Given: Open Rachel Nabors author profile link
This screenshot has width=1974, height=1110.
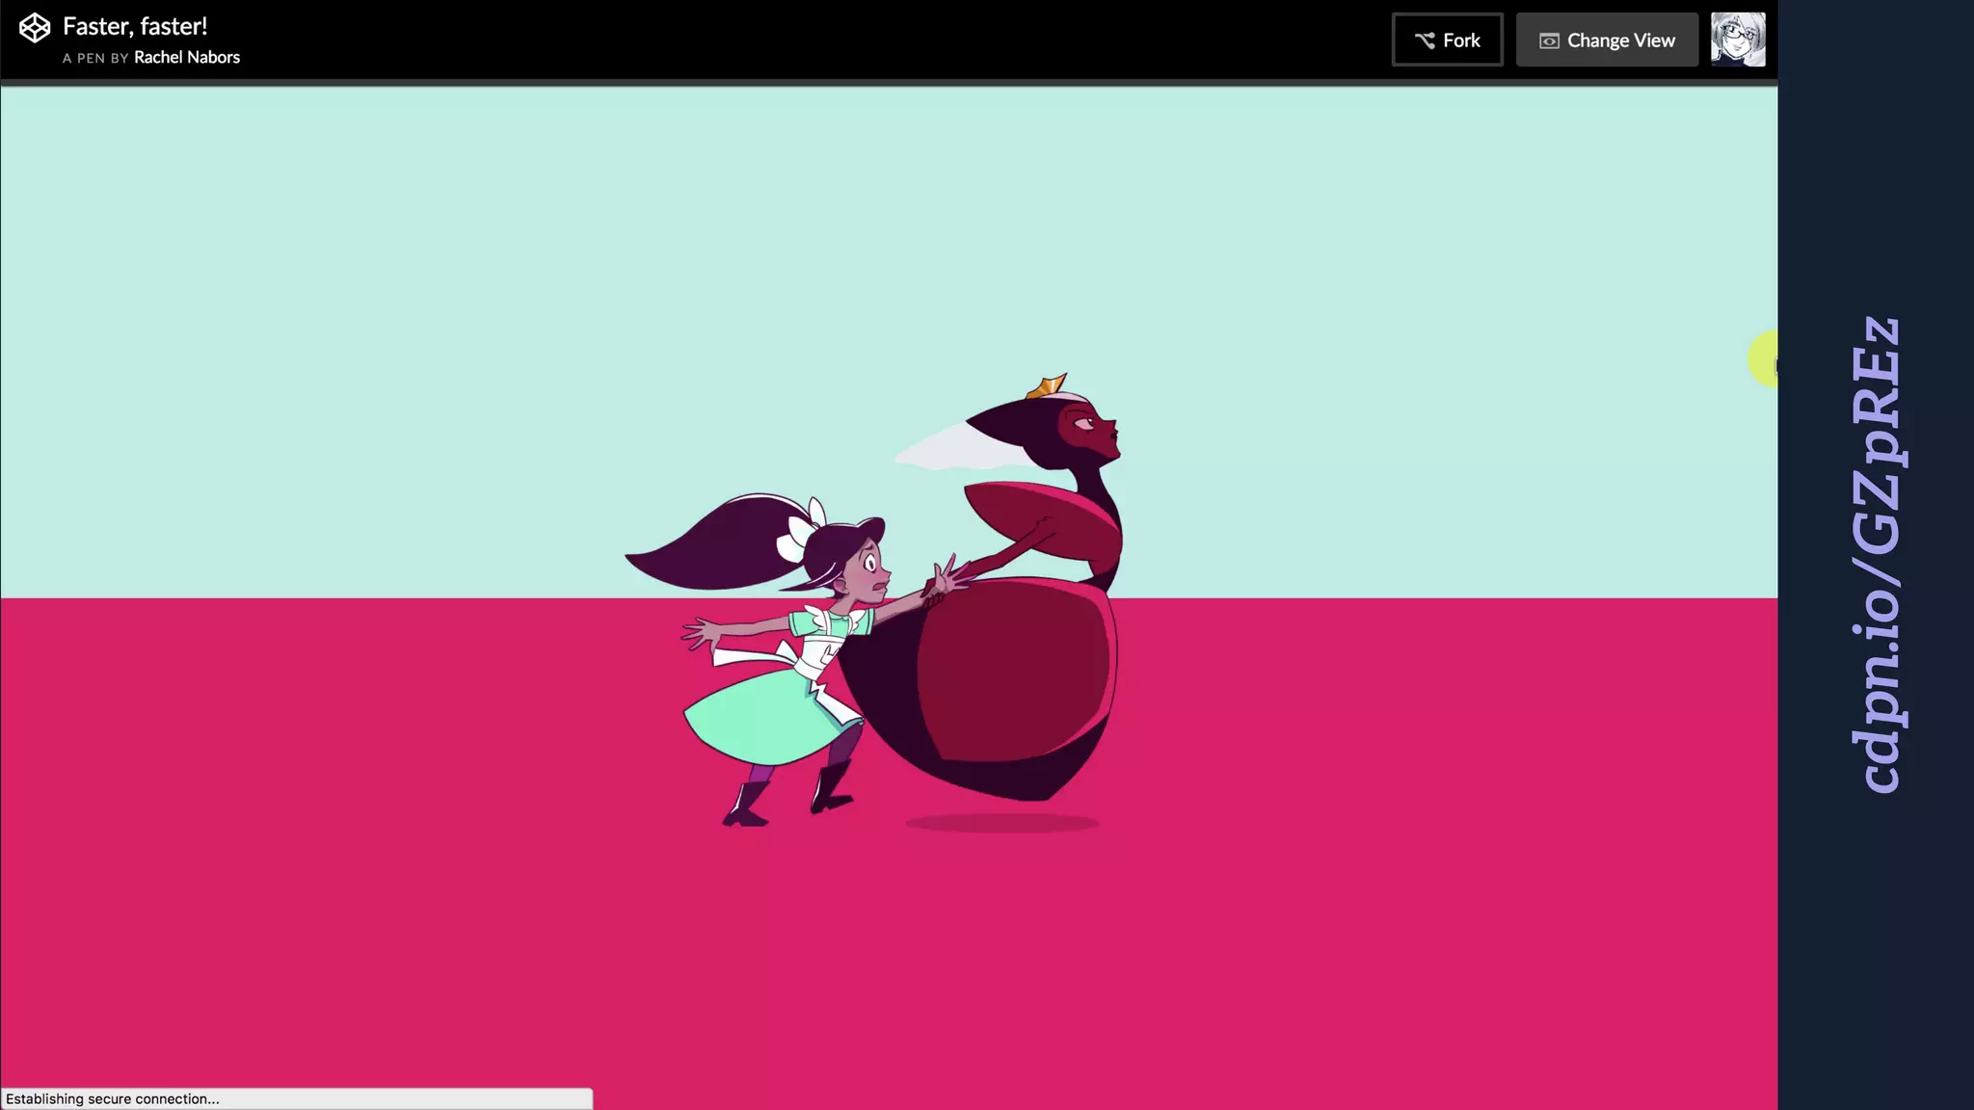Looking at the screenshot, I should click(x=186, y=58).
